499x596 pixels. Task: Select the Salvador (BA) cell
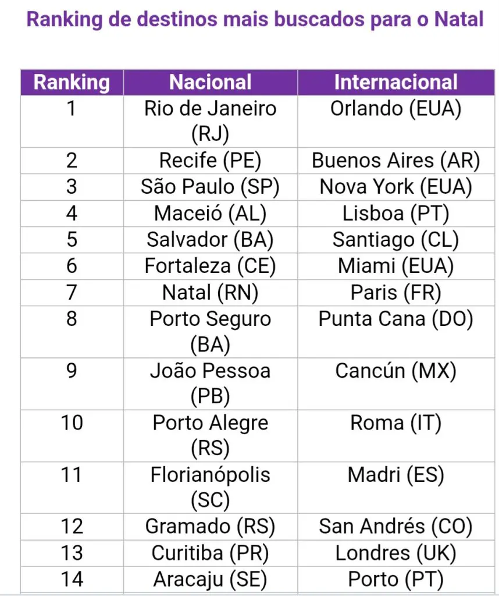(211, 240)
